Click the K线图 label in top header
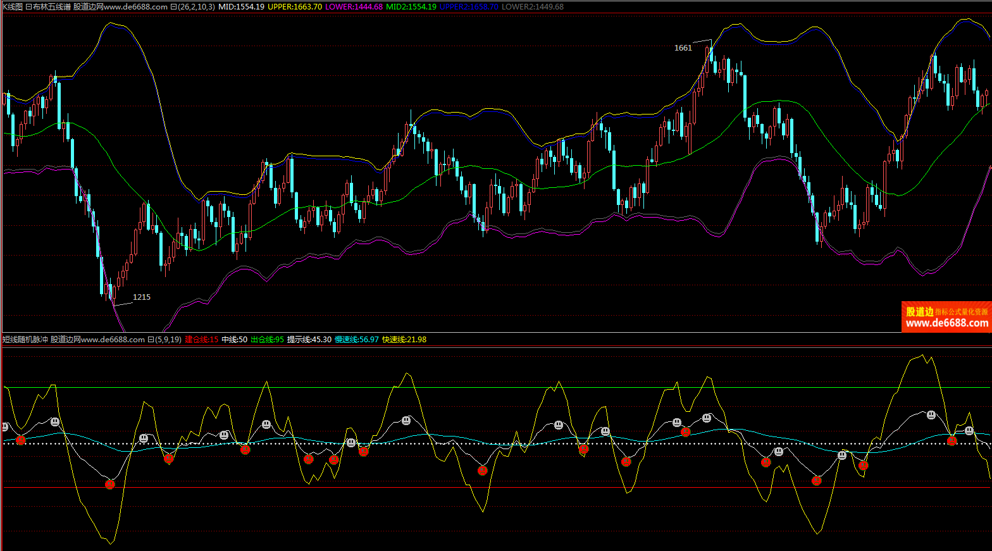Screen dimensions: 992x551 pos(12,7)
